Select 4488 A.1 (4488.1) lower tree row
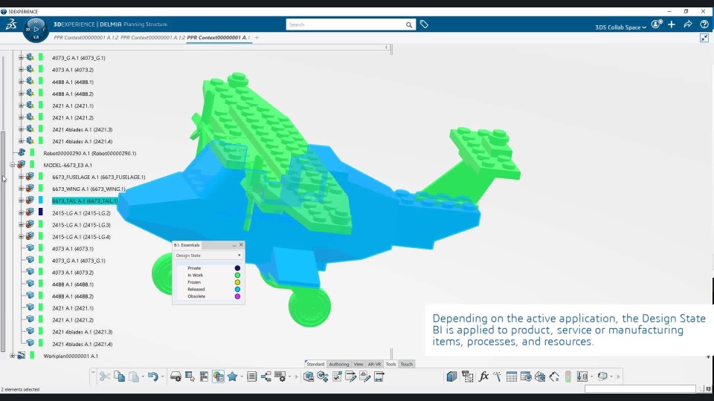Screen dimensions: 714x401 (x=72, y=284)
